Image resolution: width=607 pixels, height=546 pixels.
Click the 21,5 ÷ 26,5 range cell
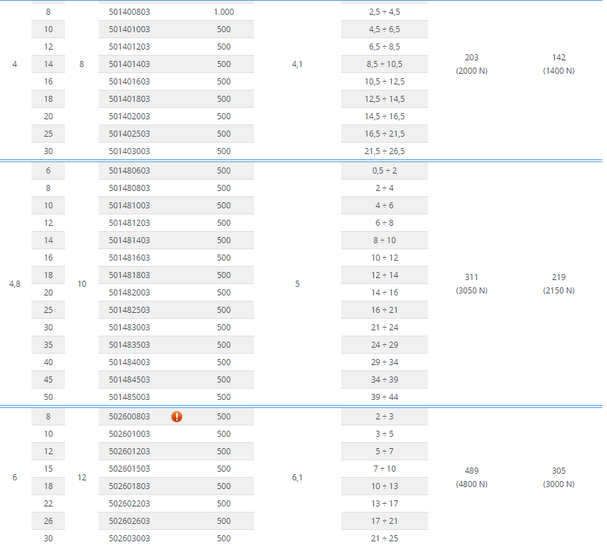point(385,151)
